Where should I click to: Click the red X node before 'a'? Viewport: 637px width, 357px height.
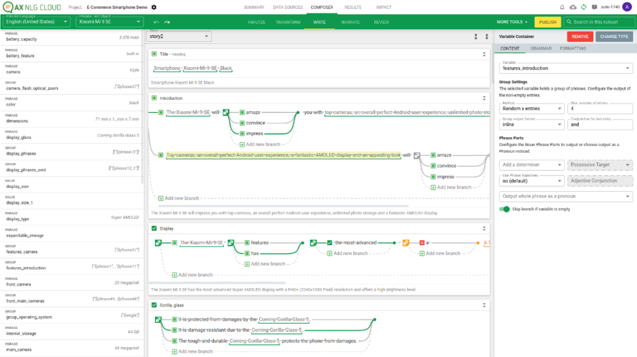422,243
